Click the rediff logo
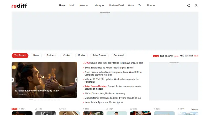The image size is (210, 115). [x=19, y=6]
